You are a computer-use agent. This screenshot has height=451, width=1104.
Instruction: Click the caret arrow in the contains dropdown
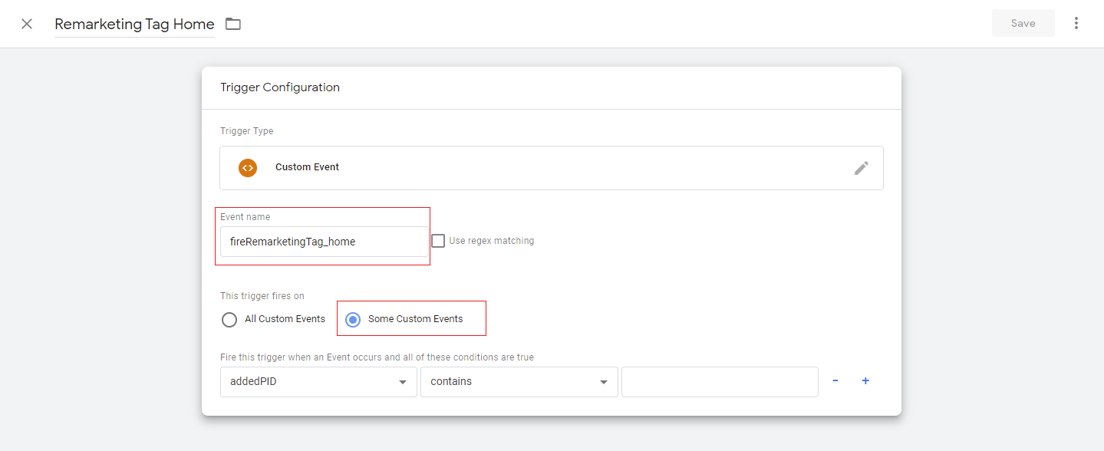[x=604, y=382]
